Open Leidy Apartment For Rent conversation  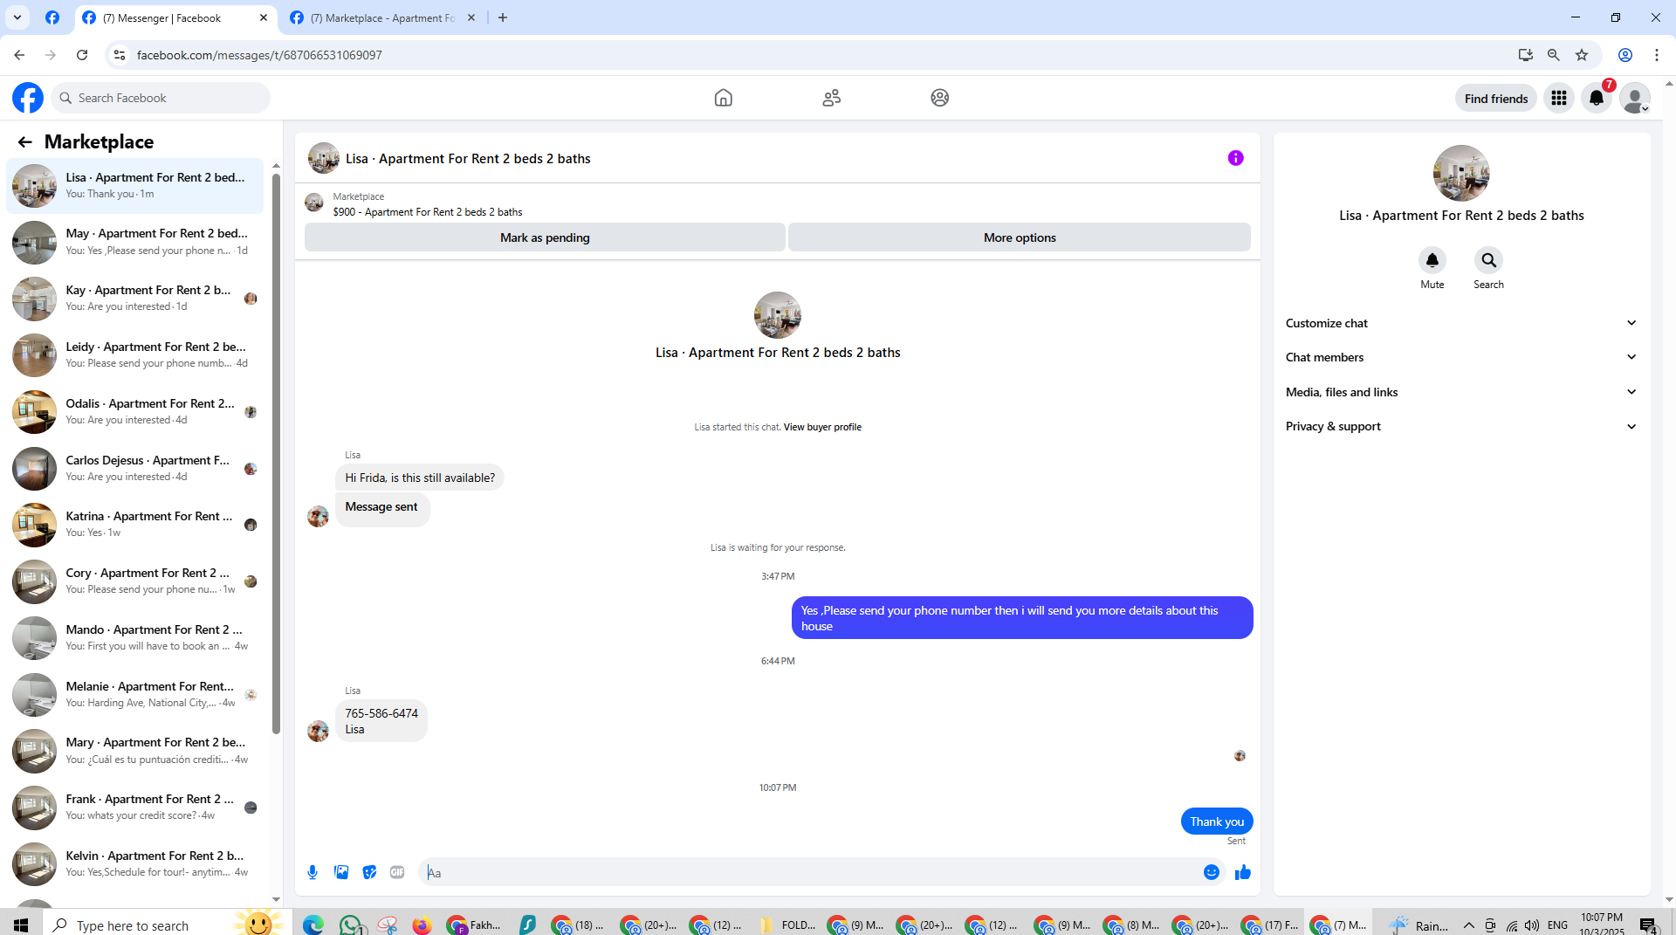tap(135, 355)
